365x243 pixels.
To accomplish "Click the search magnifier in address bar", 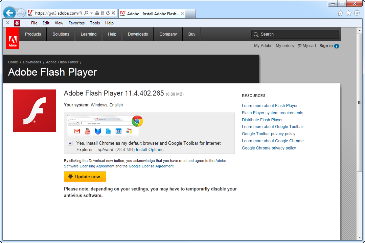I will pyautogui.click(x=86, y=13).
